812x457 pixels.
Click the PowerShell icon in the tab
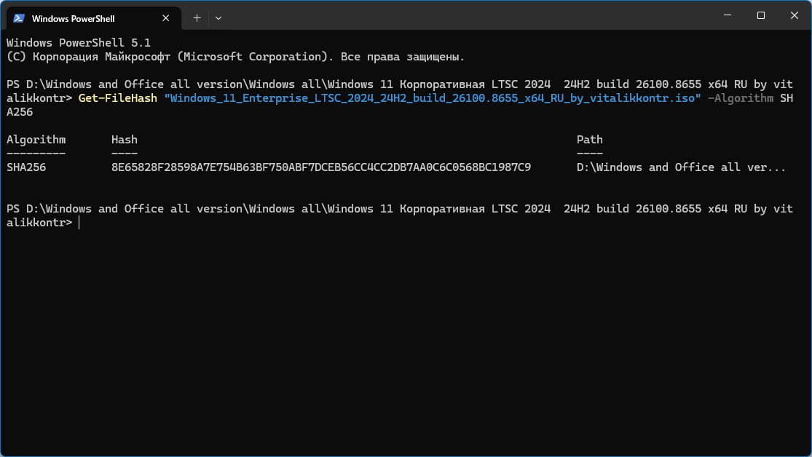19,18
